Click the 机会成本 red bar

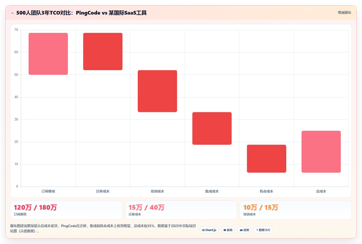[266, 159]
